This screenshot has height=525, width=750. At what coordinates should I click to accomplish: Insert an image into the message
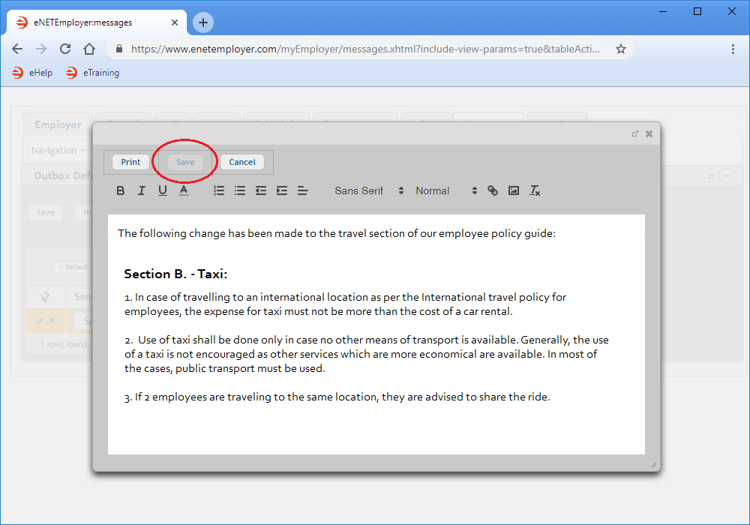click(x=514, y=190)
